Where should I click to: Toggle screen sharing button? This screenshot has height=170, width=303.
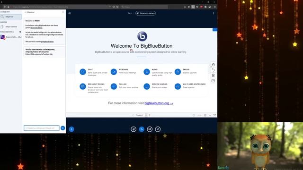point(158,129)
